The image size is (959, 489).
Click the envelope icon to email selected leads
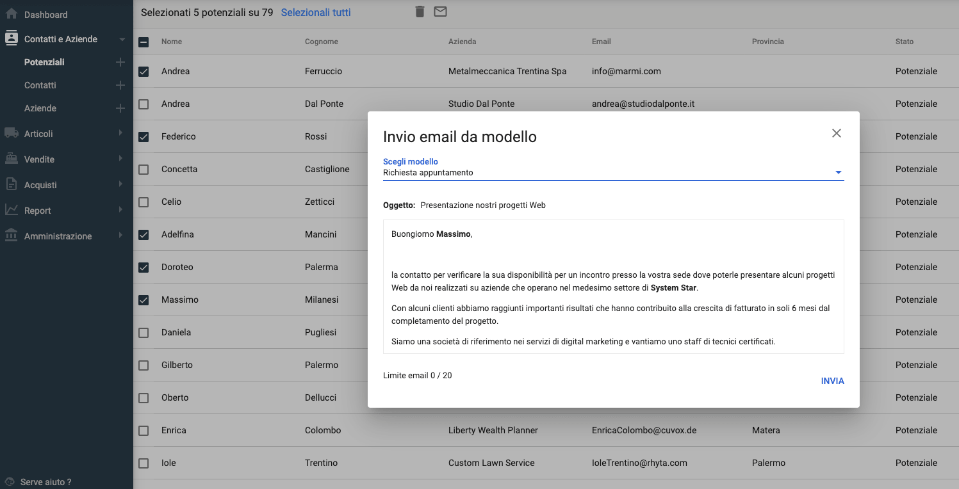[440, 12]
